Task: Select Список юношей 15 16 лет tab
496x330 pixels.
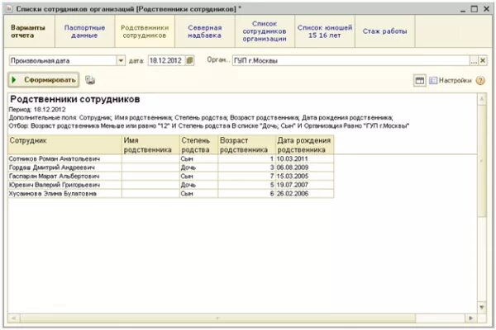Action: [x=325, y=31]
